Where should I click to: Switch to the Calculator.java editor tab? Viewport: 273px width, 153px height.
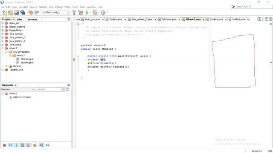pos(169,20)
